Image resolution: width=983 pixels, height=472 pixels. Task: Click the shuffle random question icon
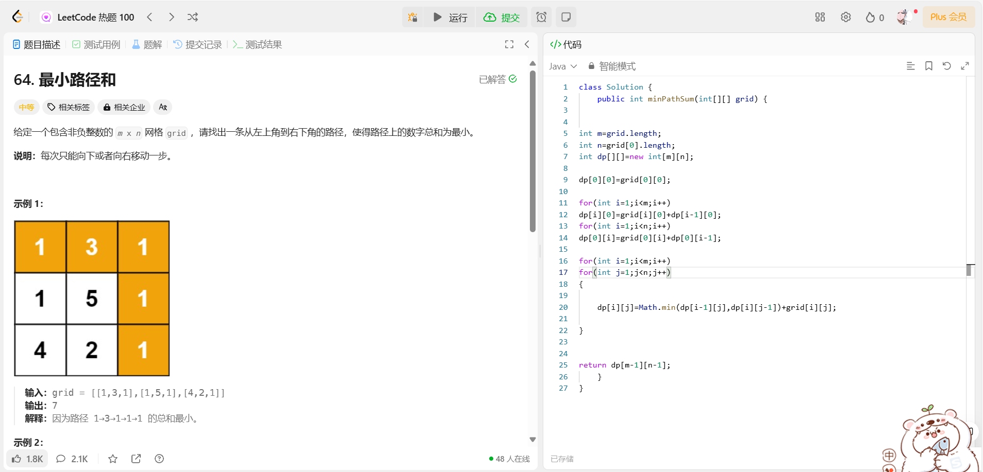coord(192,17)
